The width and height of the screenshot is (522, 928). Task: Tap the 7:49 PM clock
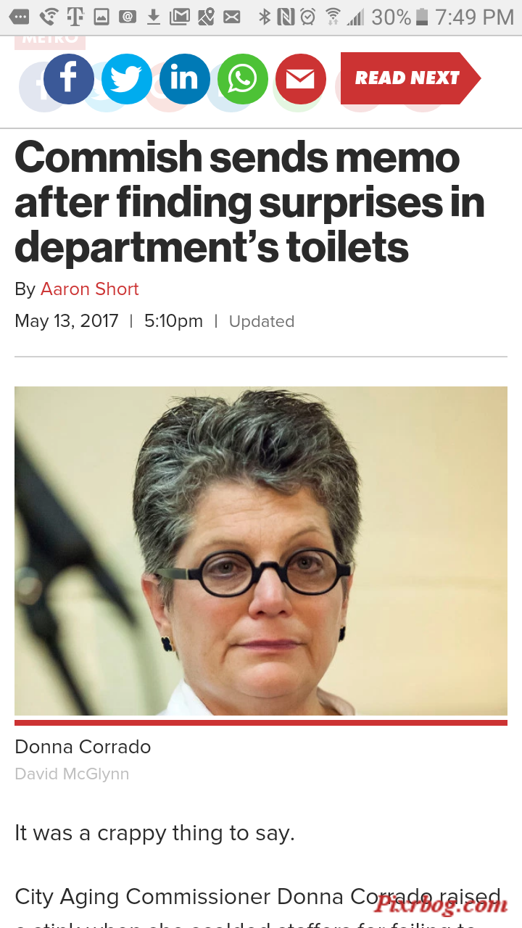pos(474,17)
